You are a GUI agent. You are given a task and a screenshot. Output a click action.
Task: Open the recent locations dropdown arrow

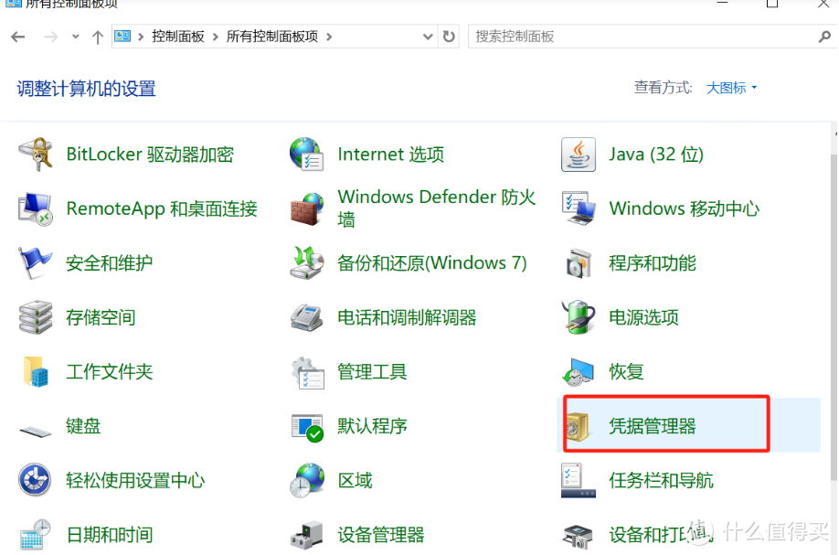(76, 37)
